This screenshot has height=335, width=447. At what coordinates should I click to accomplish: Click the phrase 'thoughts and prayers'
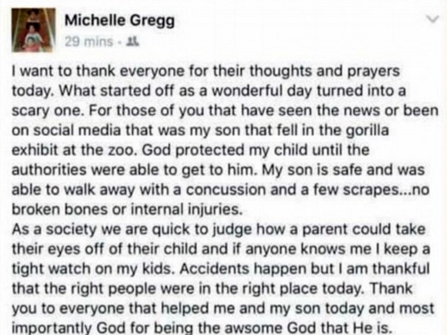click(x=325, y=71)
